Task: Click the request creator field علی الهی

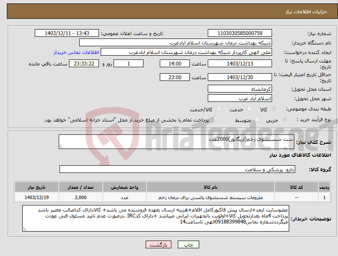Action: point(186,52)
